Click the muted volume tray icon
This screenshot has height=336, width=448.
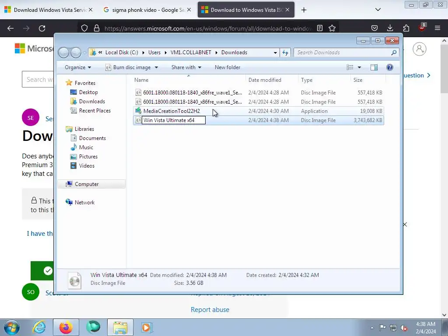coord(404,328)
